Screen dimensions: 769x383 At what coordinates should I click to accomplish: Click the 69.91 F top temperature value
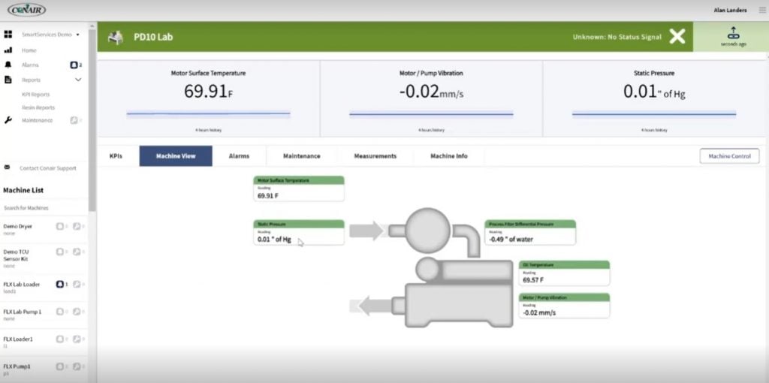[209, 91]
